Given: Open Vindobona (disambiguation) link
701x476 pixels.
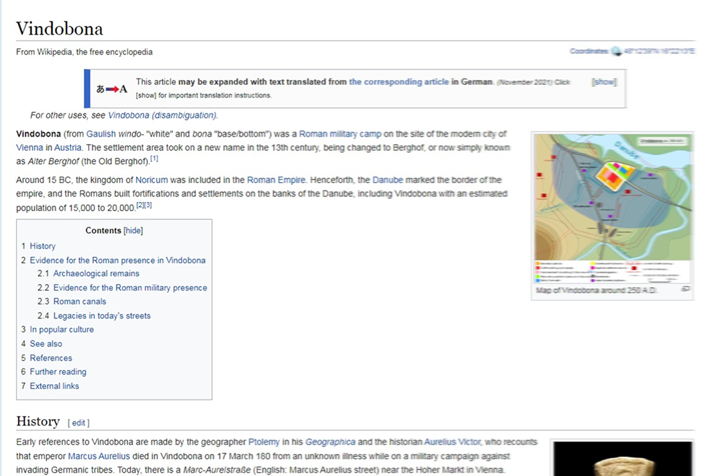Looking at the screenshot, I should (162, 116).
